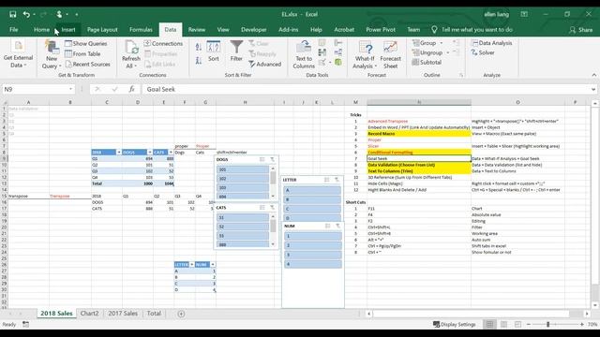Toggle multi-select on DOGS slicer
Screen dimensions: 600x337
coord(262,159)
